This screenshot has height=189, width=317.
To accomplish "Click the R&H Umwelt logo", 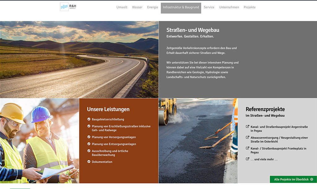I will click(68, 7).
